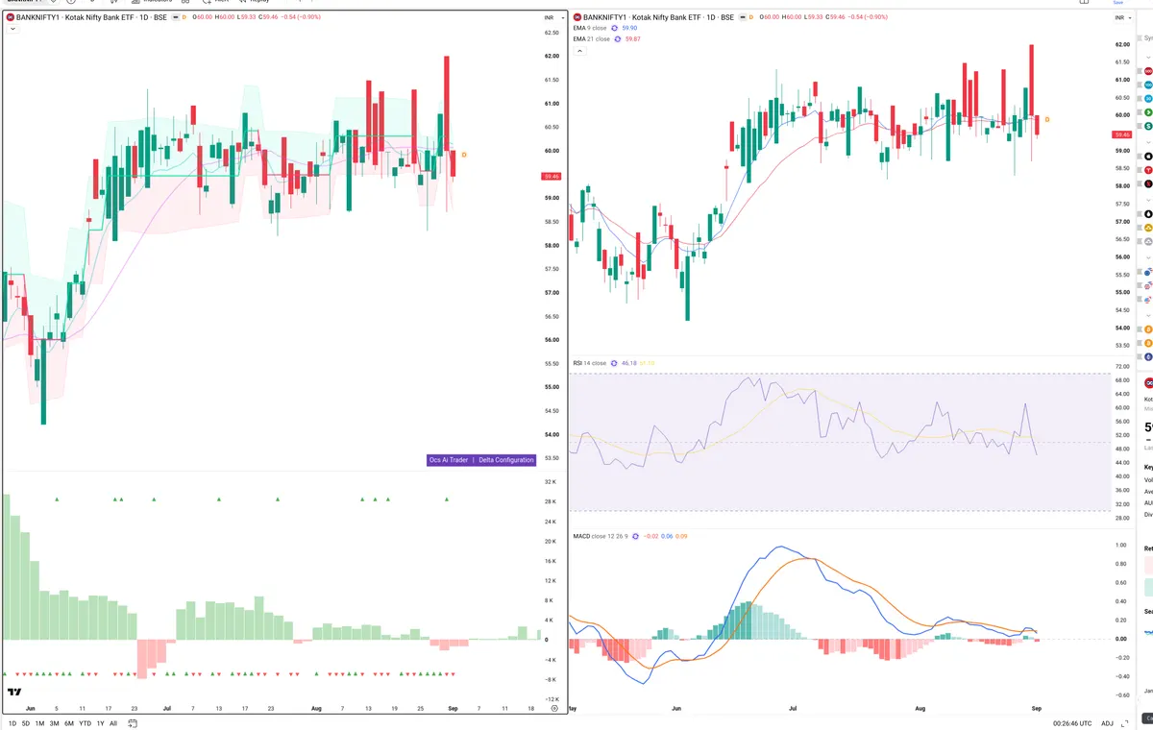
Task: Select RSI 14 close indicator legend
Action: pyautogui.click(x=590, y=363)
